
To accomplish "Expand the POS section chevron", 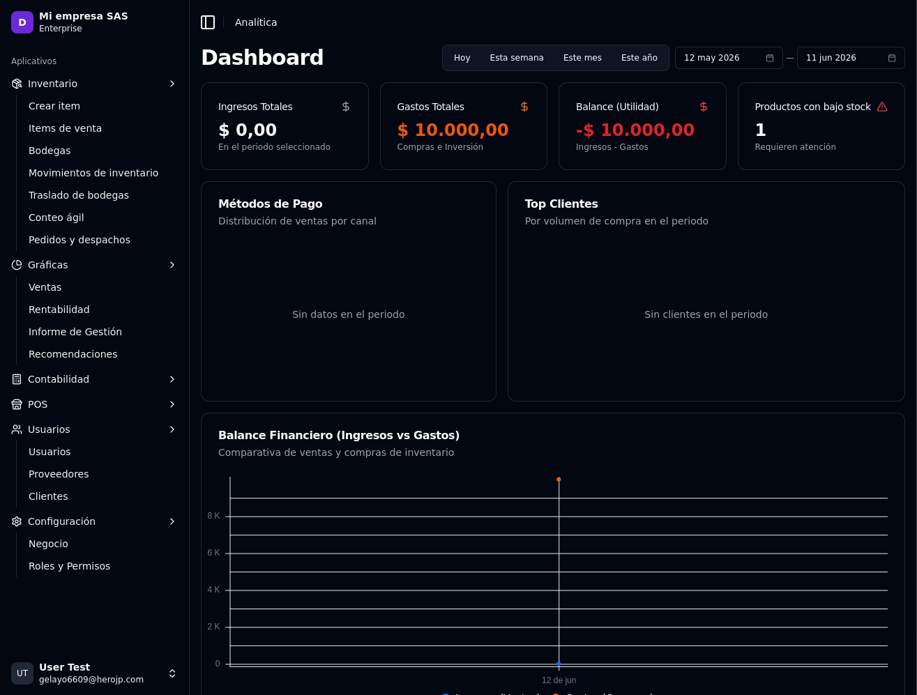I will (x=172, y=404).
